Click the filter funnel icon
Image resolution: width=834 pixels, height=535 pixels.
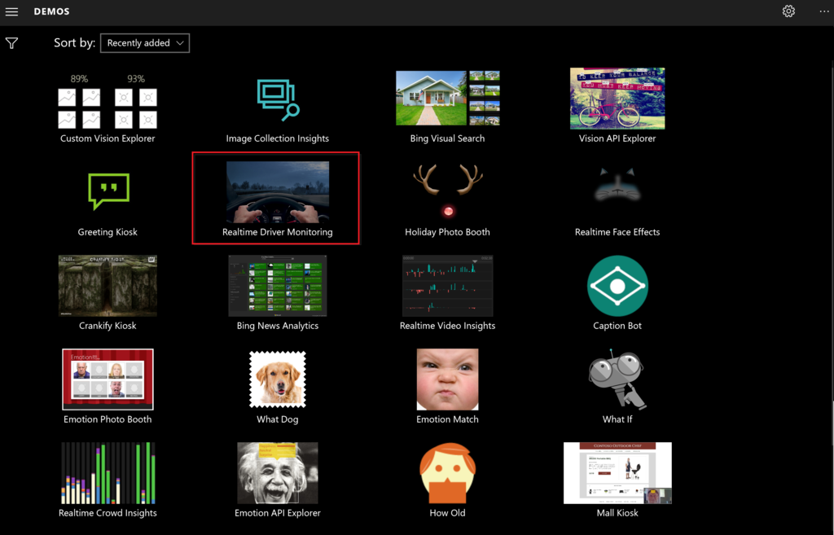(11, 43)
